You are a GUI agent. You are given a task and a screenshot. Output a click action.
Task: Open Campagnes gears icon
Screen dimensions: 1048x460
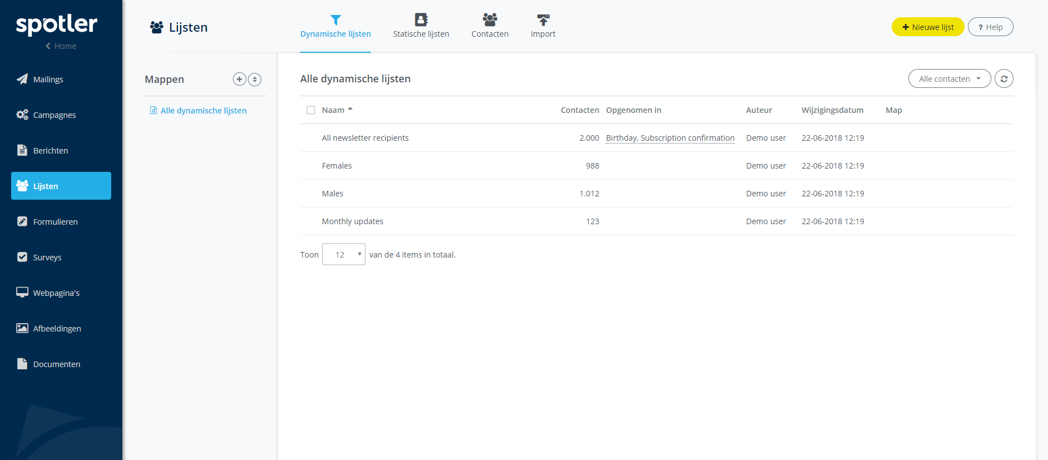(22, 115)
